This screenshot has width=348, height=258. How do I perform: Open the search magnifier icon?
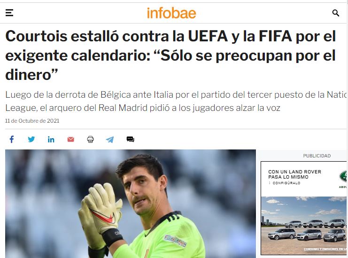click(x=336, y=13)
